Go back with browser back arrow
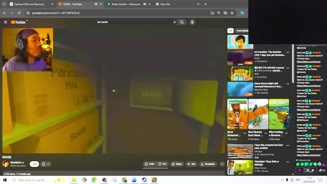The width and height of the screenshot is (327, 184). click(x=5, y=13)
